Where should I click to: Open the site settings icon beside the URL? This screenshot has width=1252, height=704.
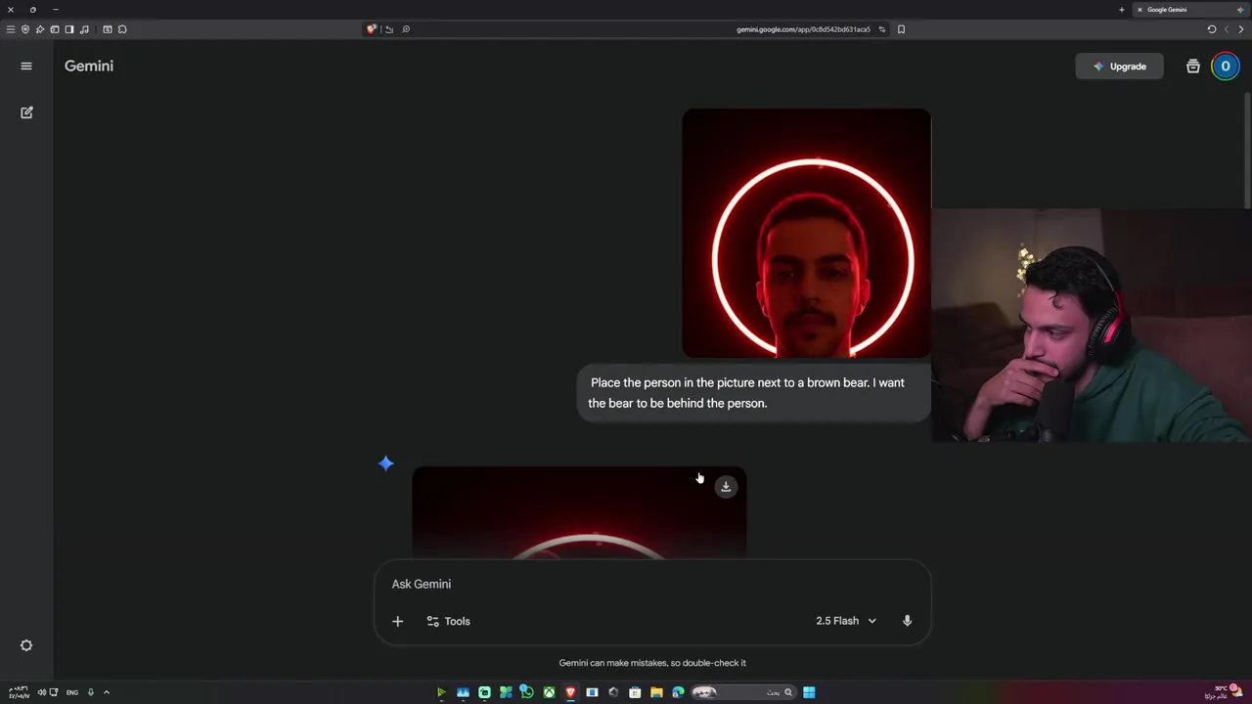881,29
